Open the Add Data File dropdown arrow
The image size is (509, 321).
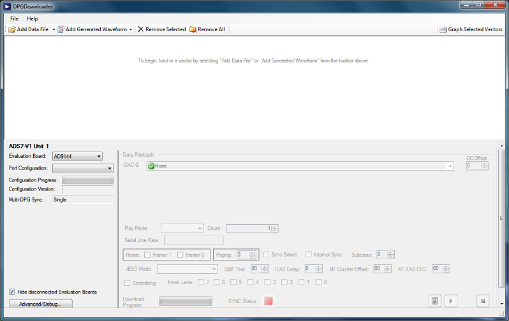54,29
